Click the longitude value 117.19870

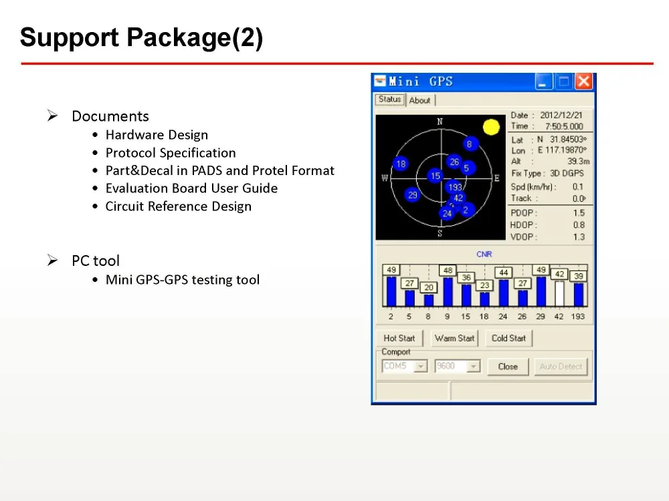coord(566,150)
